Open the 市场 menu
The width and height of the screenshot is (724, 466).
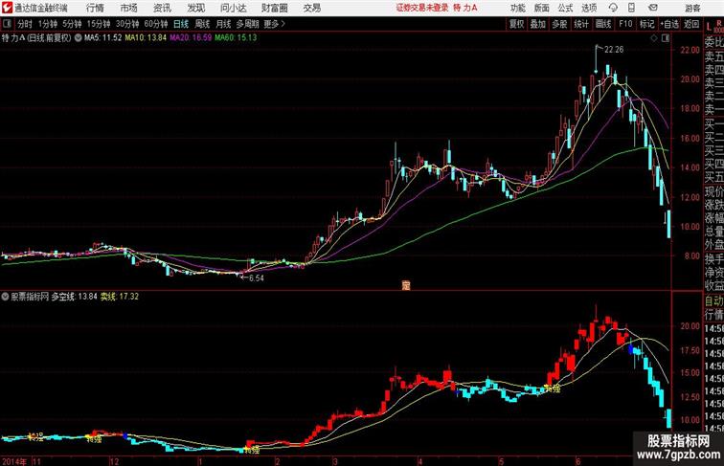pos(129,8)
